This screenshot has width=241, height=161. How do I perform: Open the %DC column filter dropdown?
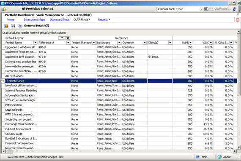[211, 43]
